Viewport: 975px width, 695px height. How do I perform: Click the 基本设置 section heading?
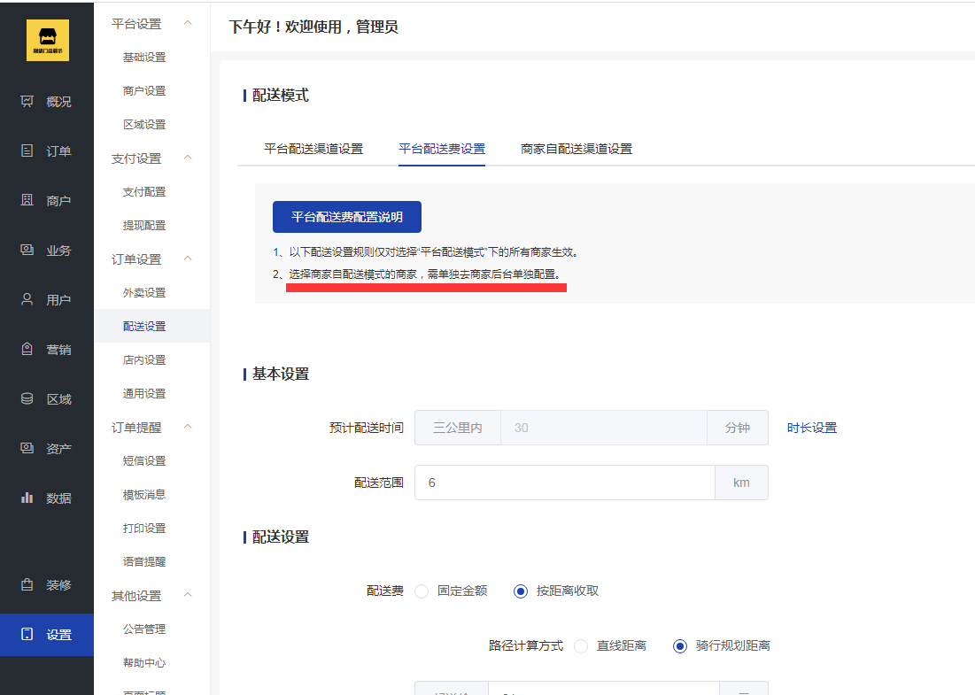point(281,375)
